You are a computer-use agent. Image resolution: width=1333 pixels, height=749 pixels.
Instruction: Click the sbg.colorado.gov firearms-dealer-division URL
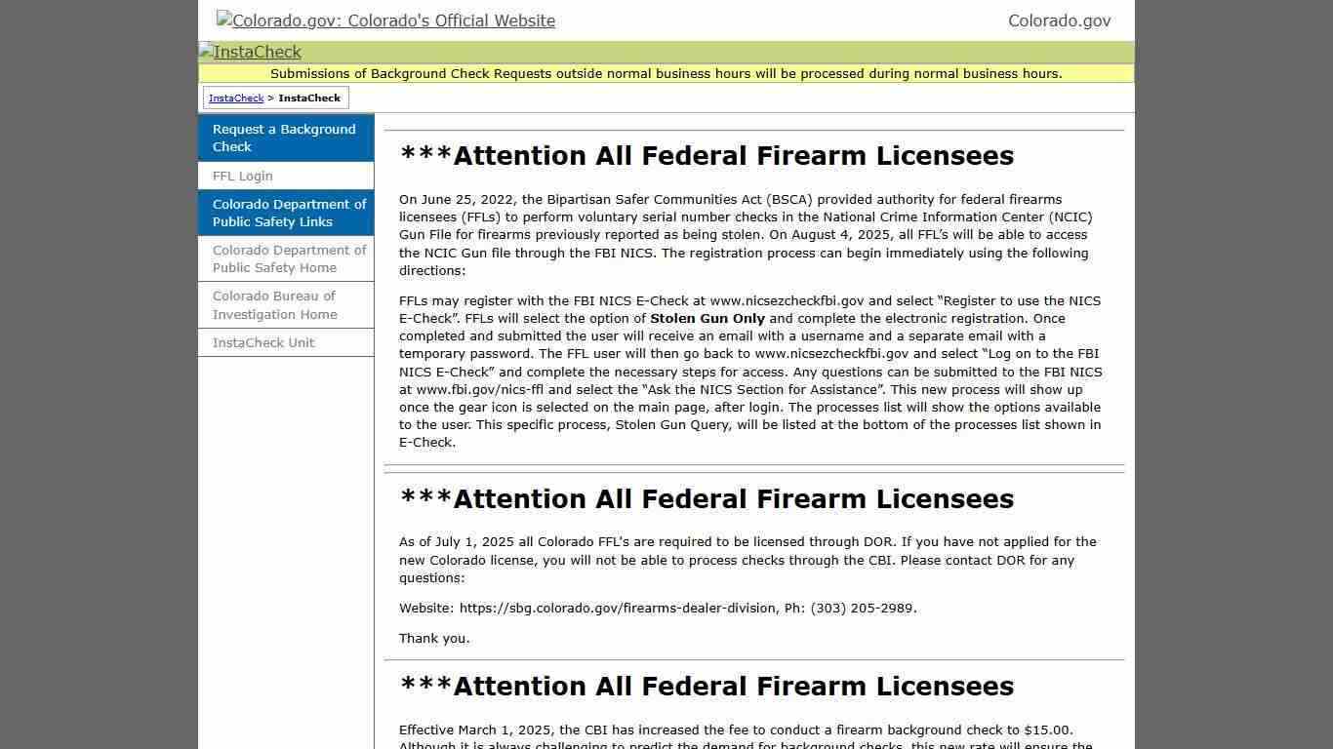[x=618, y=608]
